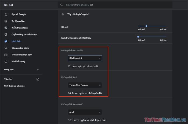Open the Times New Roman serif font dropdown
Screen dimensions: 188x124
(85, 85)
